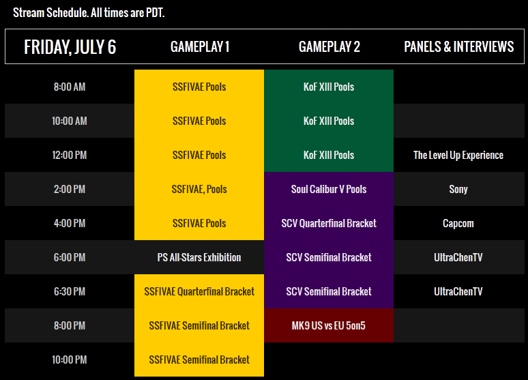Open Soul Calibur V Pools slot
This screenshot has width=528, height=380.
click(329, 189)
